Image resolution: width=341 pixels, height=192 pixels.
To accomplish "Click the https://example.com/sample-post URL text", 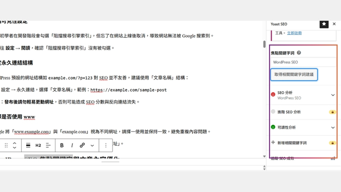I will pos(128,90).
